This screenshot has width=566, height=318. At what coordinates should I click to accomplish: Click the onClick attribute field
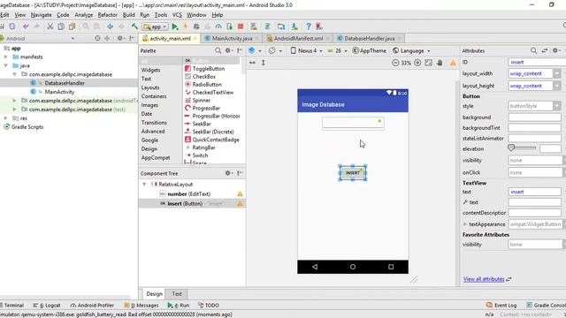(536, 172)
